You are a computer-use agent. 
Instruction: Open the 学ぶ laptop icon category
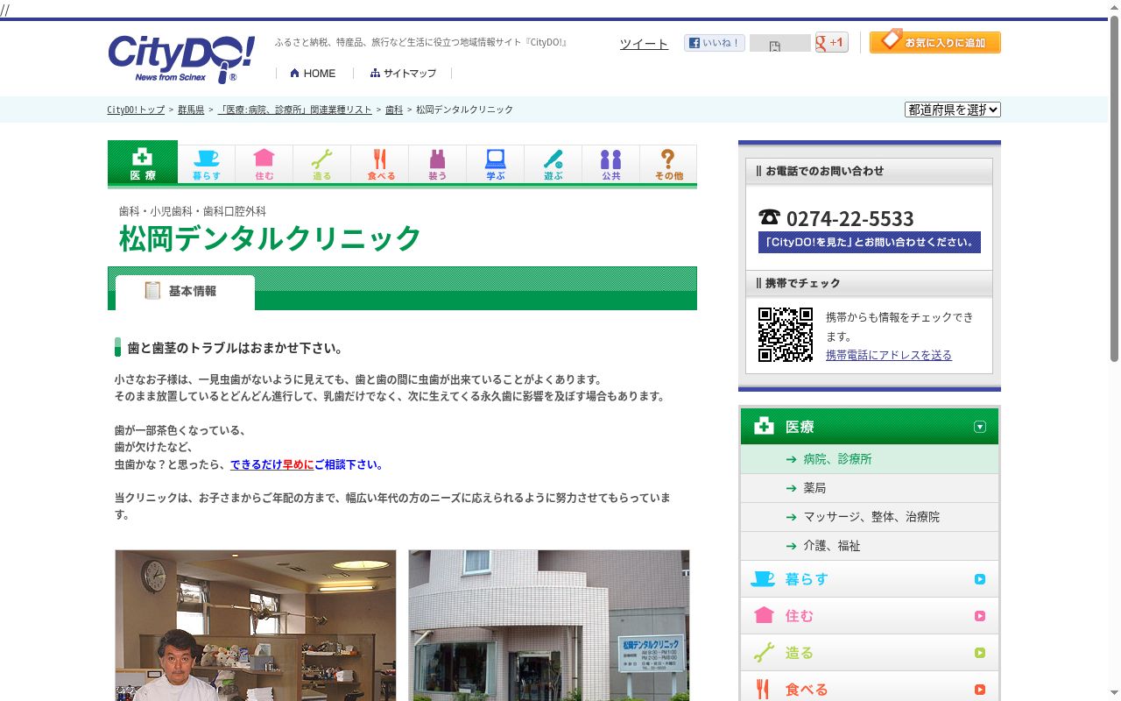(x=496, y=164)
